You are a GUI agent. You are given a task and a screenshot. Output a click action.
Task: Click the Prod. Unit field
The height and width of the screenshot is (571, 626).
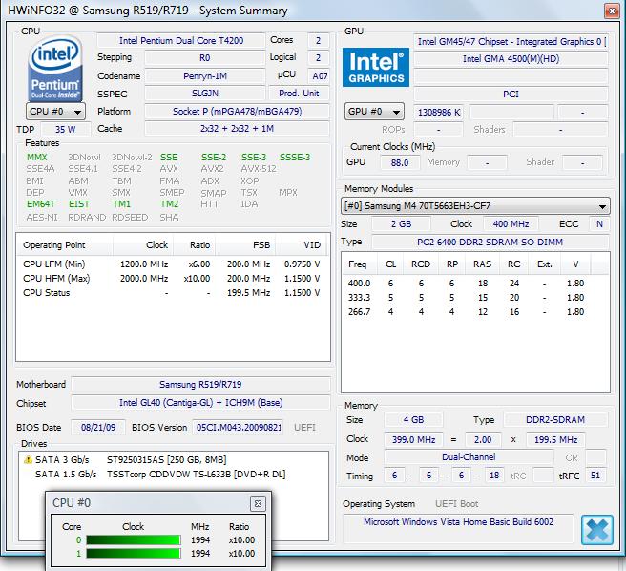coord(299,94)
